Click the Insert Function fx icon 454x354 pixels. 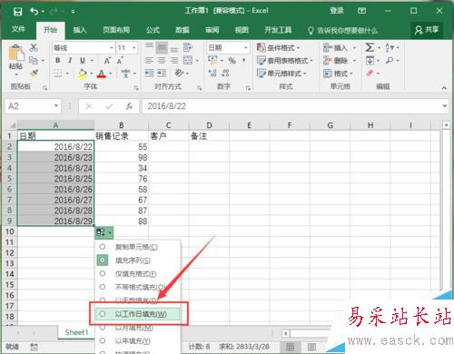[x=129, y=106]
